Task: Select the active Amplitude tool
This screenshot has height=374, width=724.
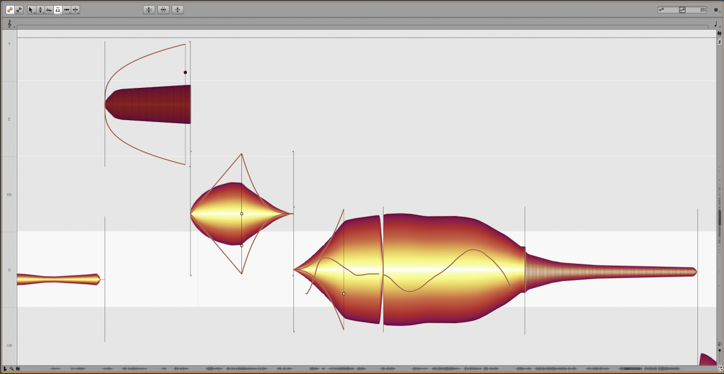Action: (58, 9)
